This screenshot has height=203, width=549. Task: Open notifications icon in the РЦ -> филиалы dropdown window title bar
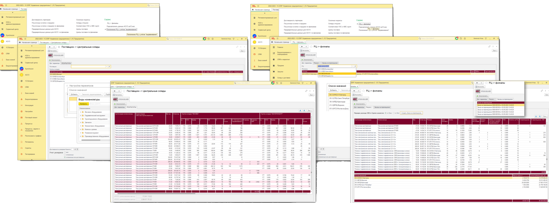457,39
